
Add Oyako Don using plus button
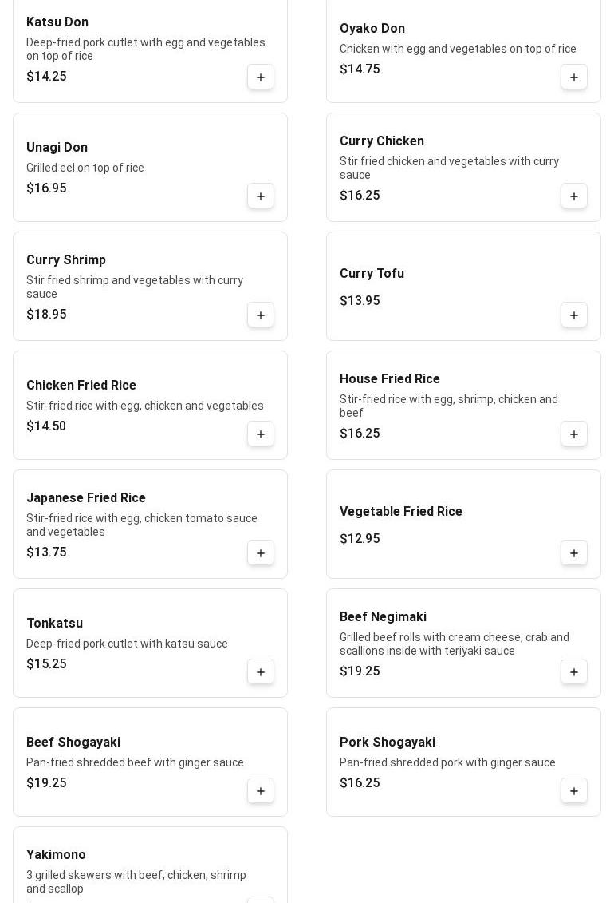point(574,77)
